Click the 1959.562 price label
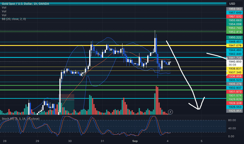This screenshot has width=244, height=144. (x=235, y=9)
